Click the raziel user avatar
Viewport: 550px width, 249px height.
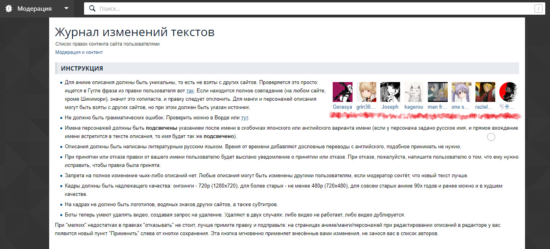(485, 92)
